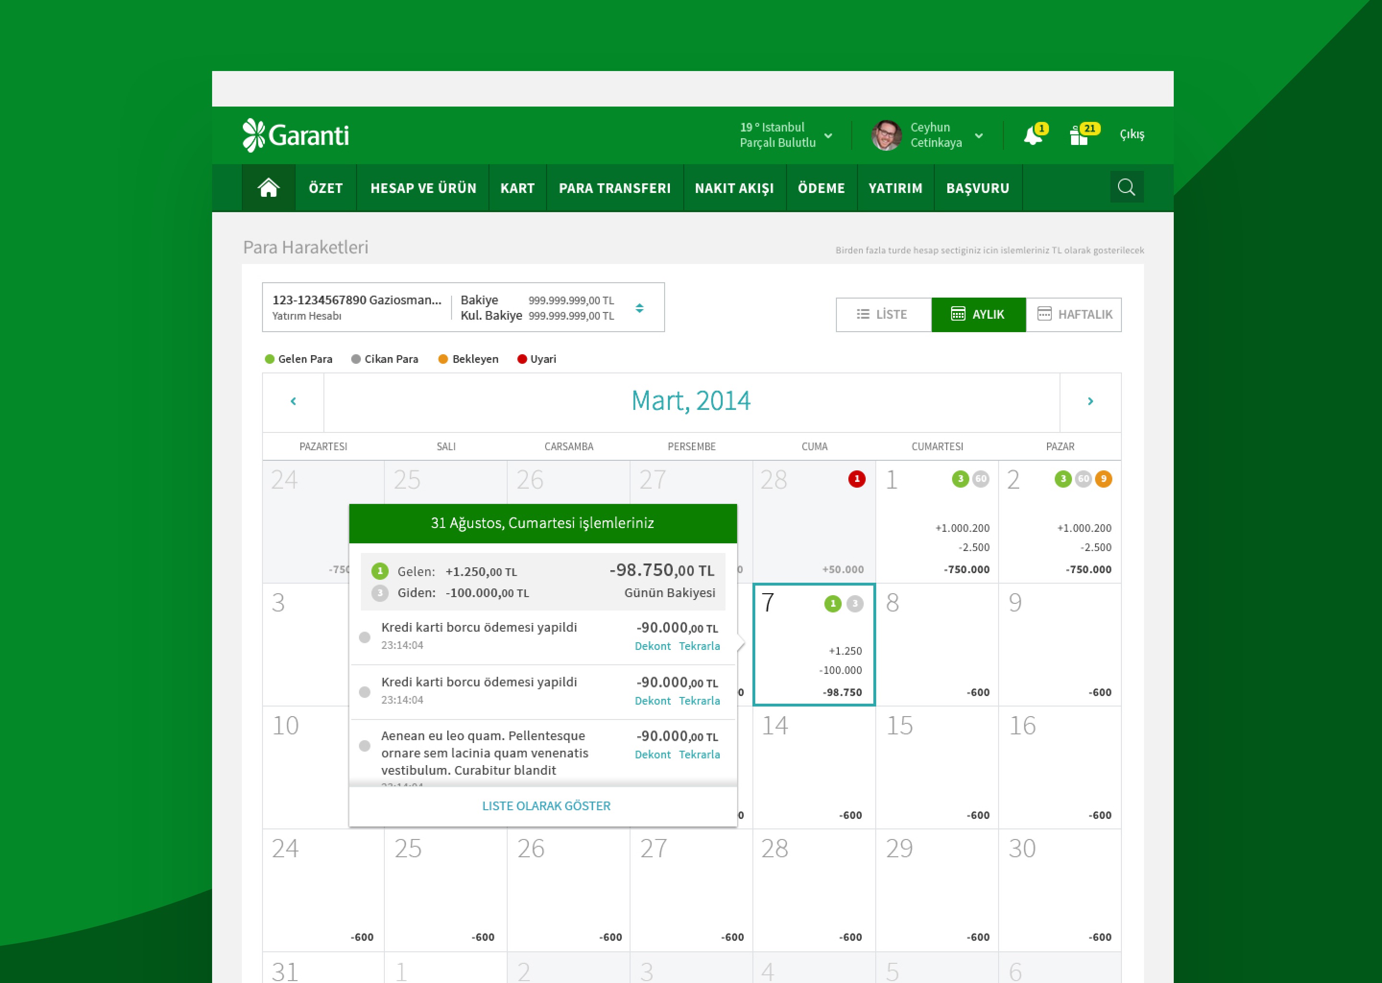
Task: Click Dekont link of first transaction
Action: (652, 646)
